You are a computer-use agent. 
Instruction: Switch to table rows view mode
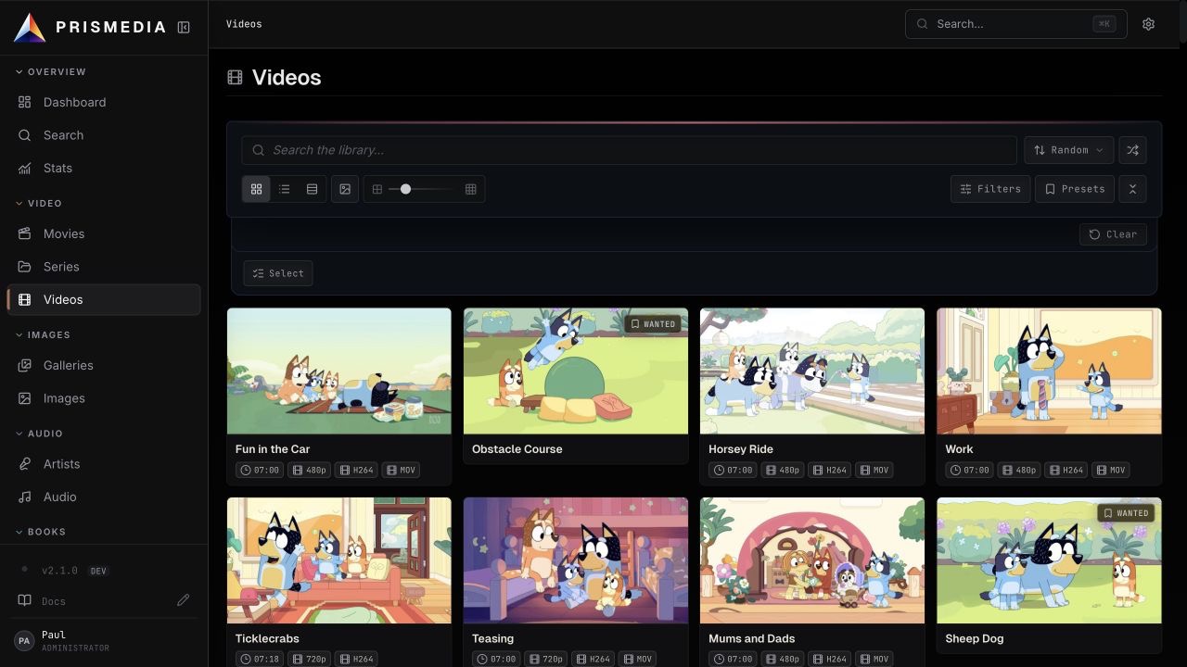313,189
